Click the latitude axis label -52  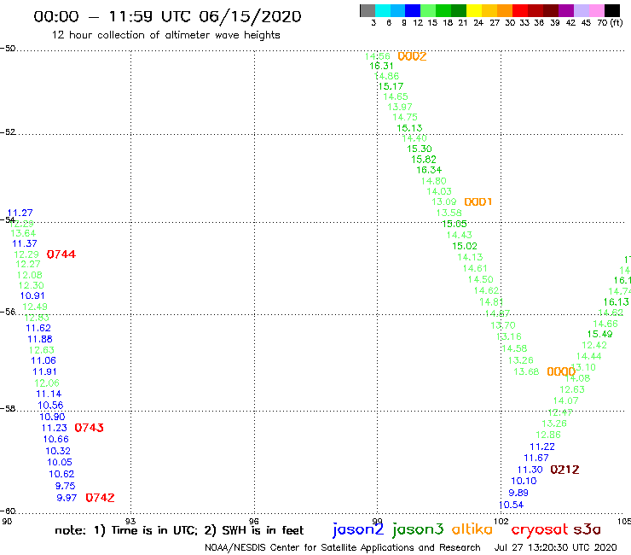coord(8,132)
